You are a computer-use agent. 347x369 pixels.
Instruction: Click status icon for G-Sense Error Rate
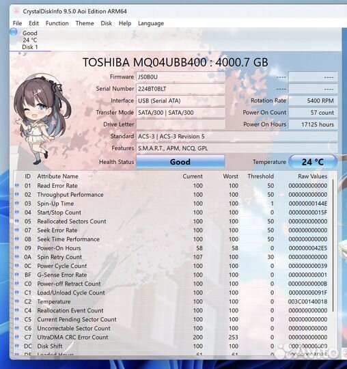tap(16, 275)
